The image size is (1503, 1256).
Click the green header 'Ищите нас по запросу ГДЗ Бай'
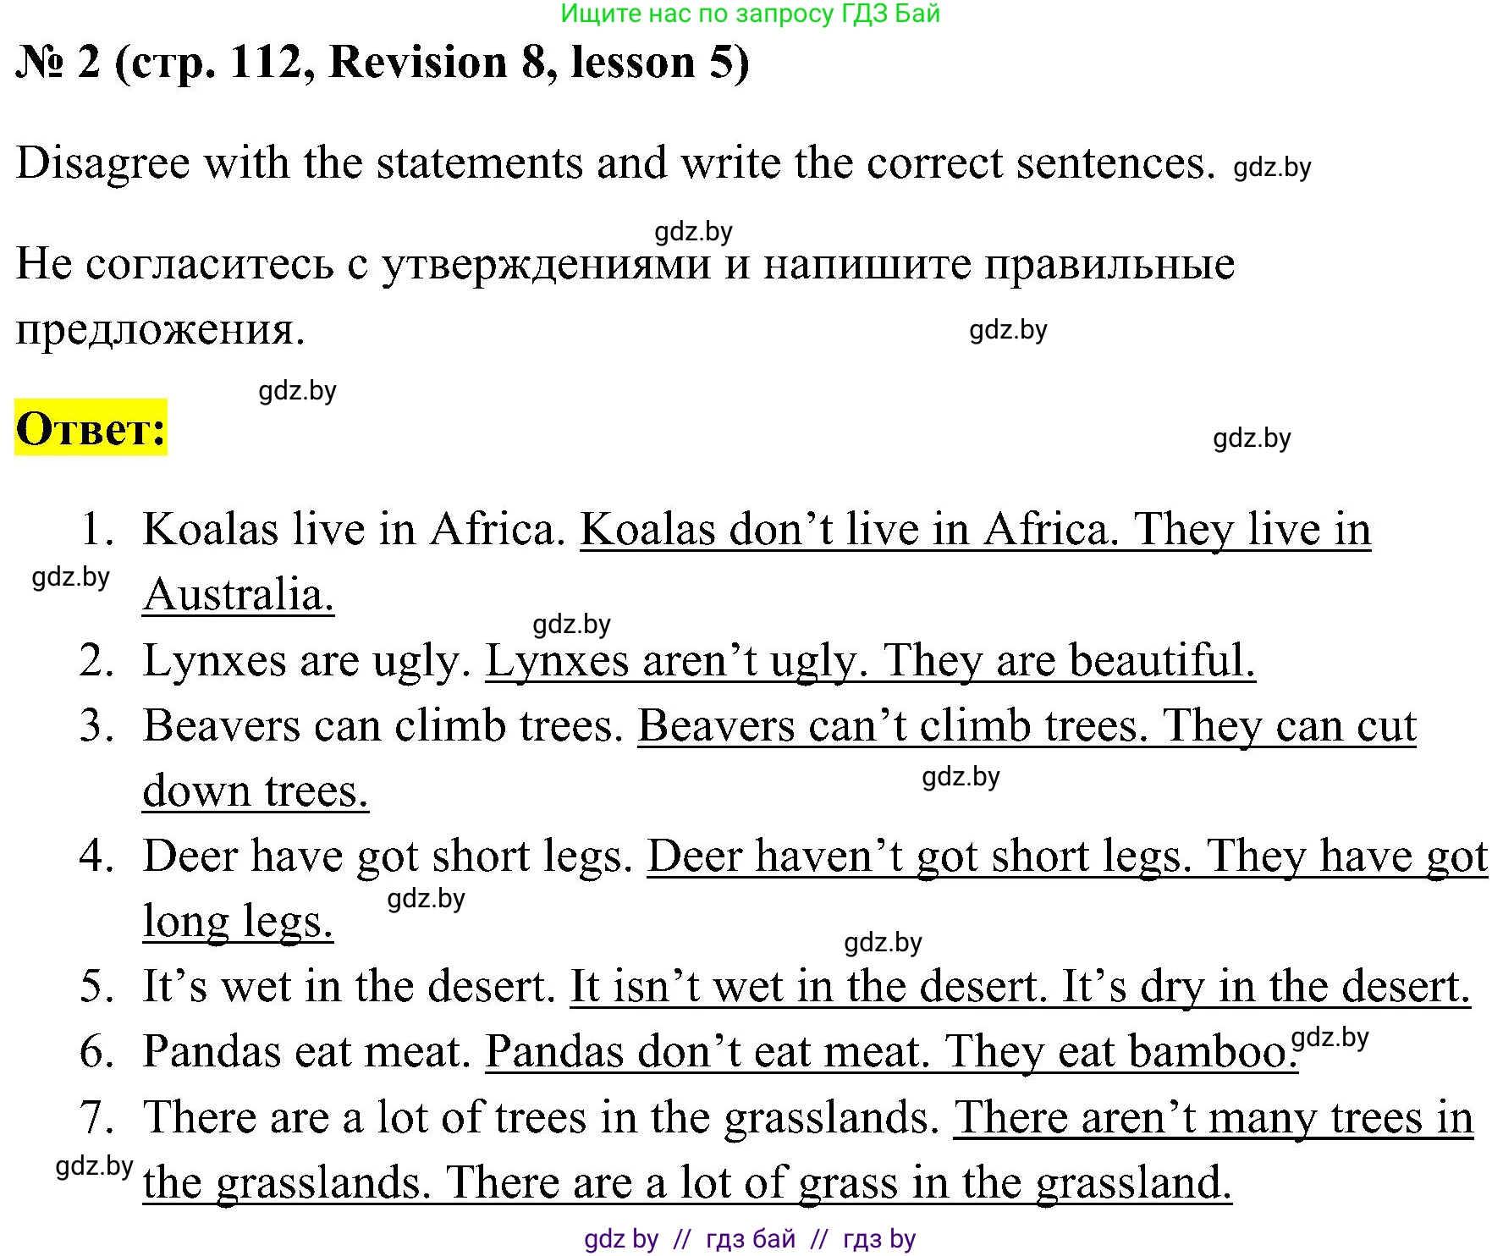click(x=748, y=17)
